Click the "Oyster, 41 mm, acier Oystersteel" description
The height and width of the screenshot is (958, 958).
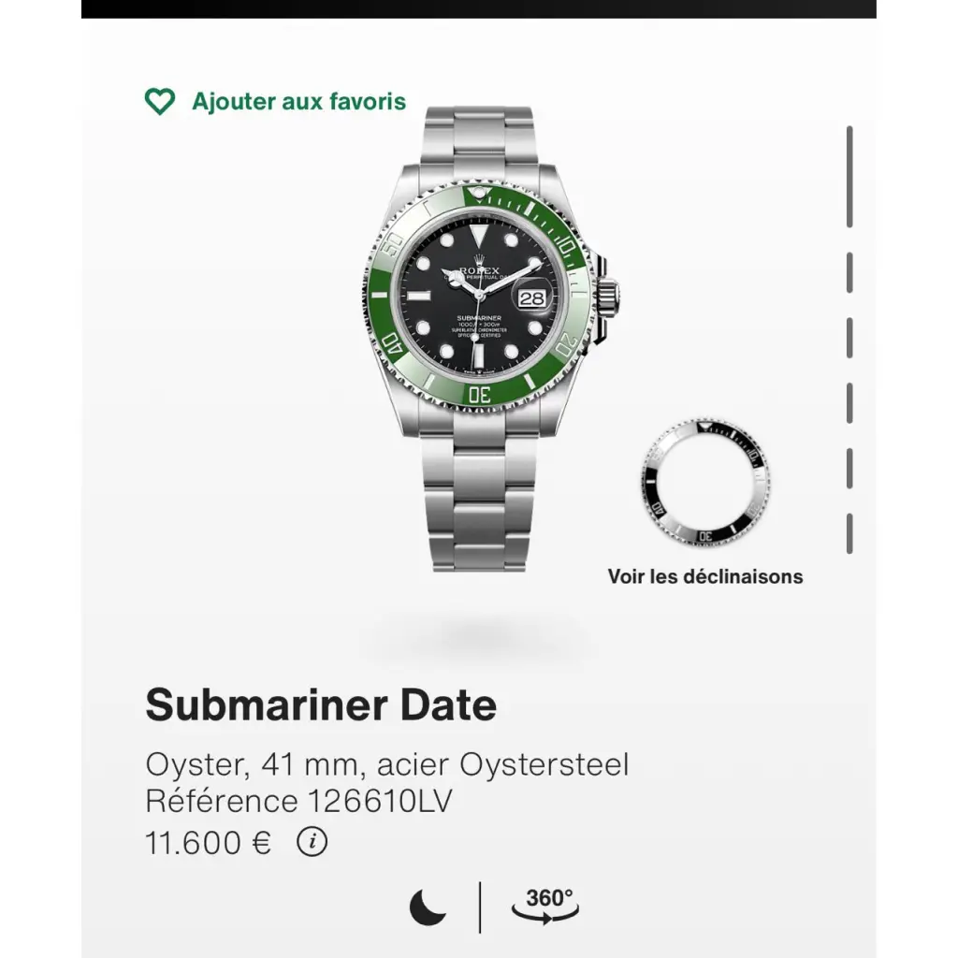point(387,764)
